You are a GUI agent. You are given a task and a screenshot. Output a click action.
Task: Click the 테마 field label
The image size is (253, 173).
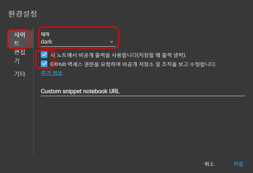(x=45, y=34)
